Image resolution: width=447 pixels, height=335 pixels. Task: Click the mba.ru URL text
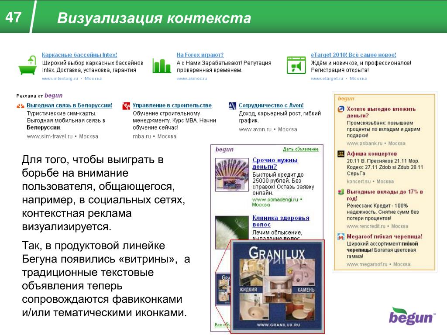point(142,137)
